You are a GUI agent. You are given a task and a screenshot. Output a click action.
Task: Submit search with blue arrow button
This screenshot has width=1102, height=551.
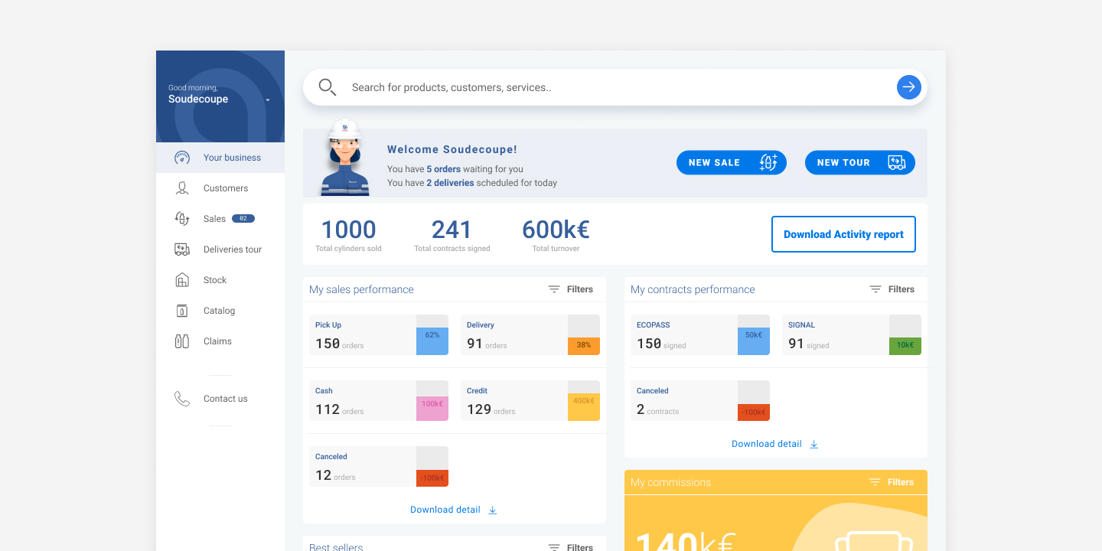(908, 87)
